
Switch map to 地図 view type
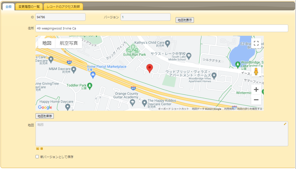(47, 43)
